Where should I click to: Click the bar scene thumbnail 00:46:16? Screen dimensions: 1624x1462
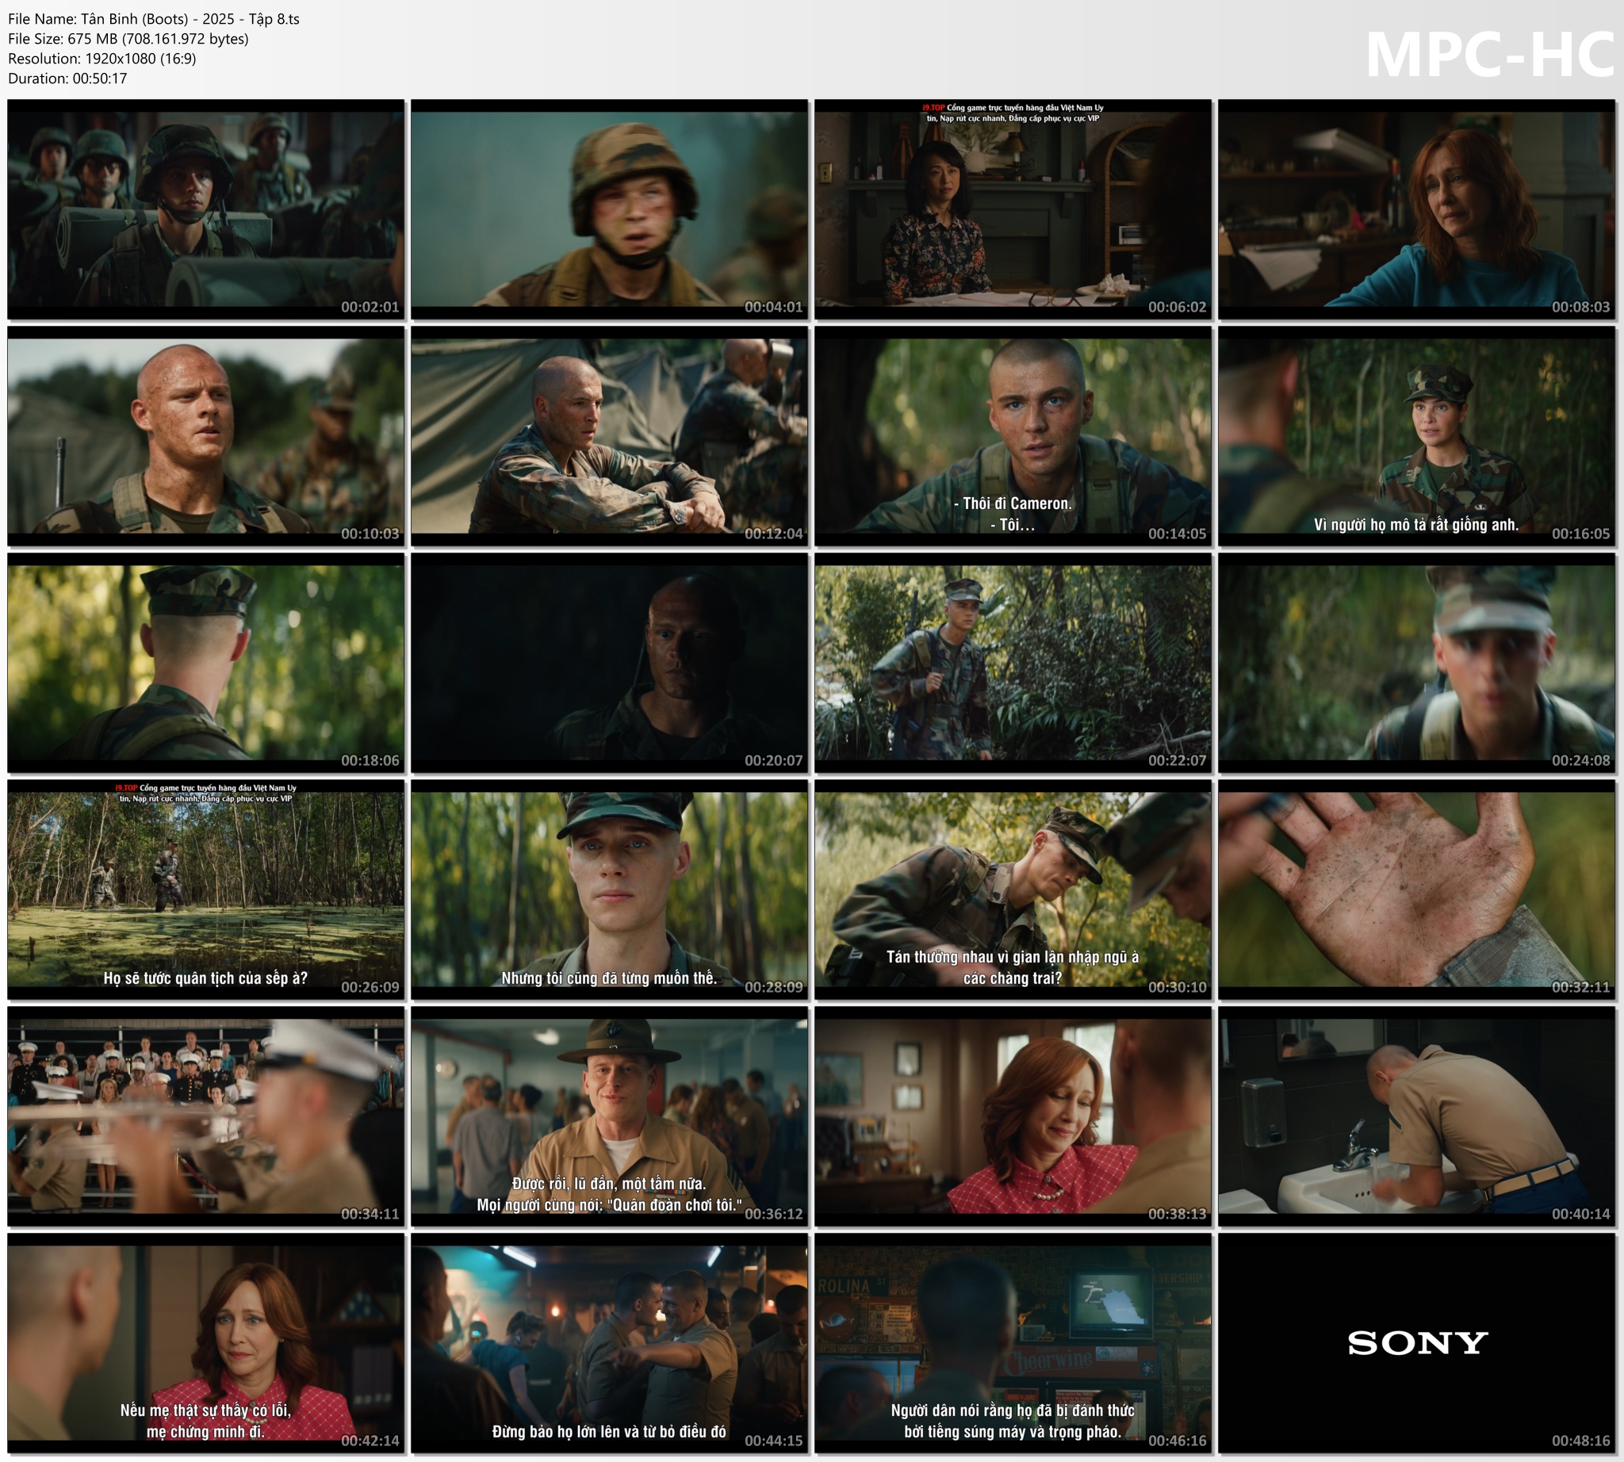pos(1013,1342)
